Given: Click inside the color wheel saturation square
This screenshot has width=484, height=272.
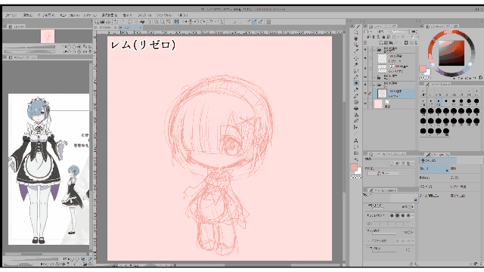Looking at the screenshot, I should pos(451,53).
